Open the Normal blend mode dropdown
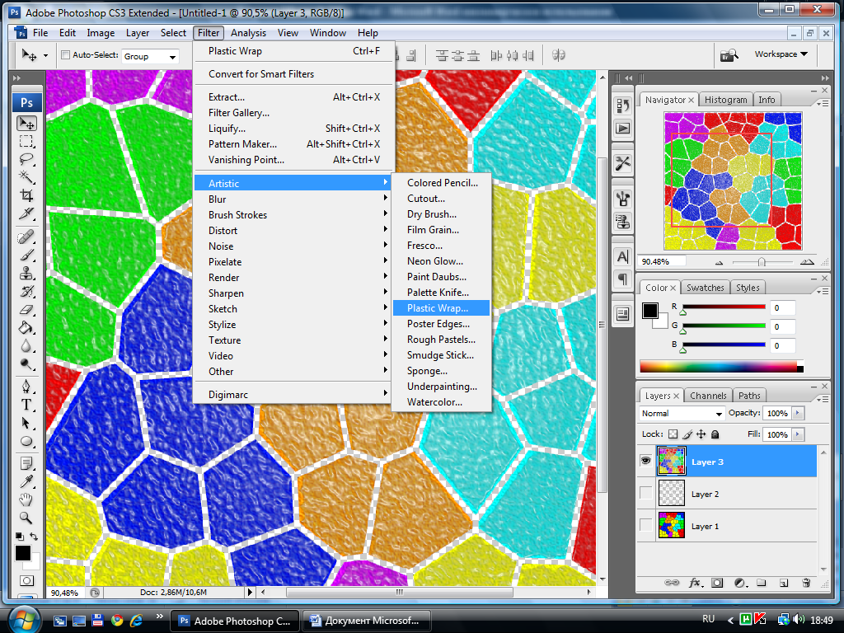844x633 pixels. 682,413
